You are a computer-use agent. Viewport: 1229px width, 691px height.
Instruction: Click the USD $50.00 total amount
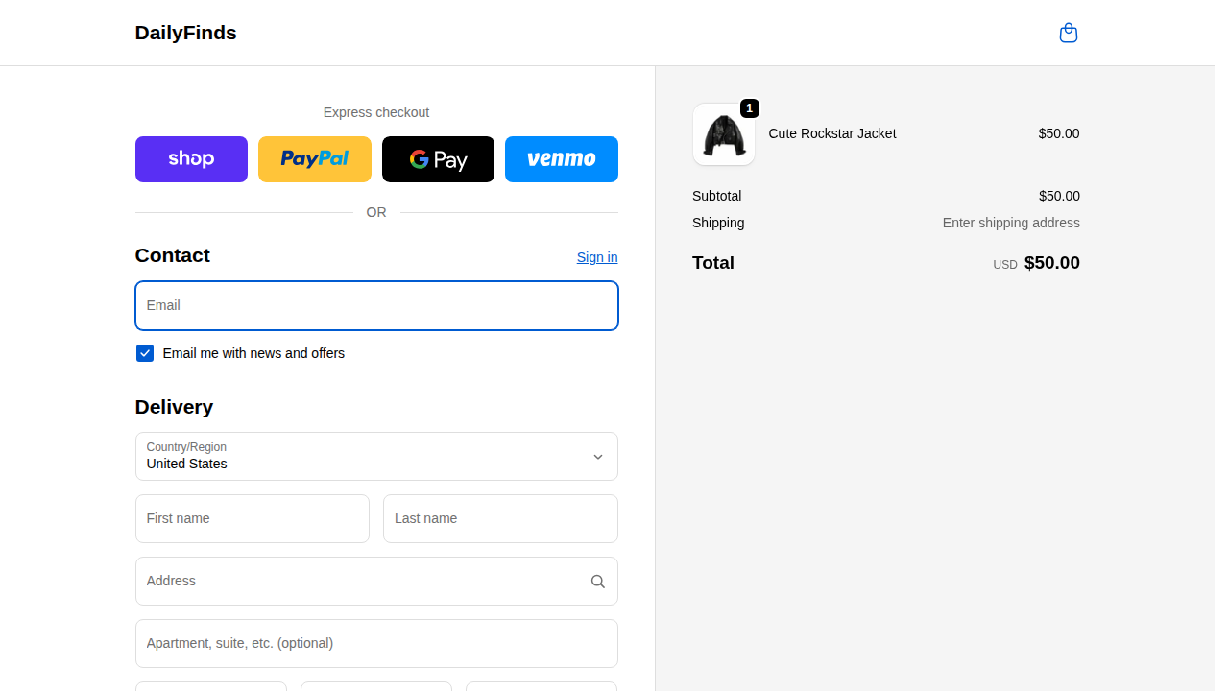pos(1036,263)
